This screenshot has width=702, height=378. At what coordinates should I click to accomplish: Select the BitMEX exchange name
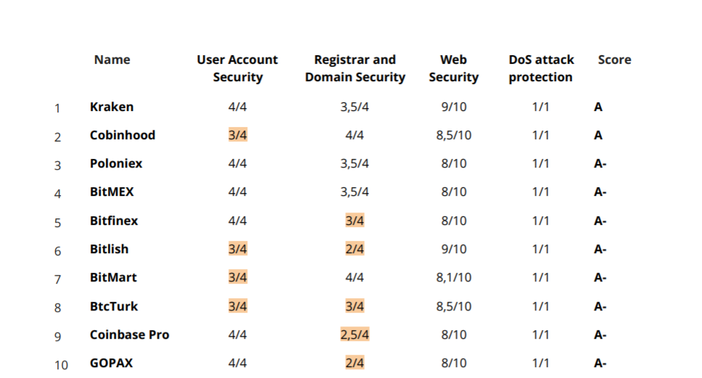(112, 192)
